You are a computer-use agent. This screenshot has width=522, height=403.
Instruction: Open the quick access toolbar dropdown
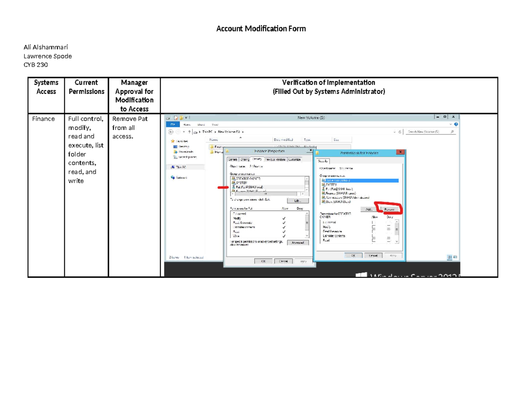click(x=186, y=118)
